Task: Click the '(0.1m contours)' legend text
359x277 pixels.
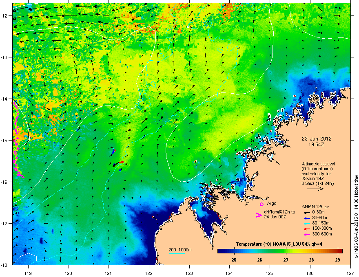Action: 317,169
